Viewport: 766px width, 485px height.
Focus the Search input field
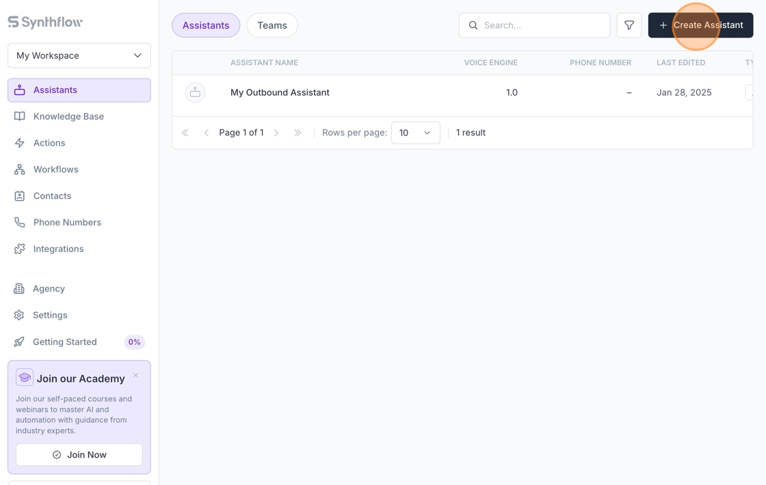click(x=534, y=25)
